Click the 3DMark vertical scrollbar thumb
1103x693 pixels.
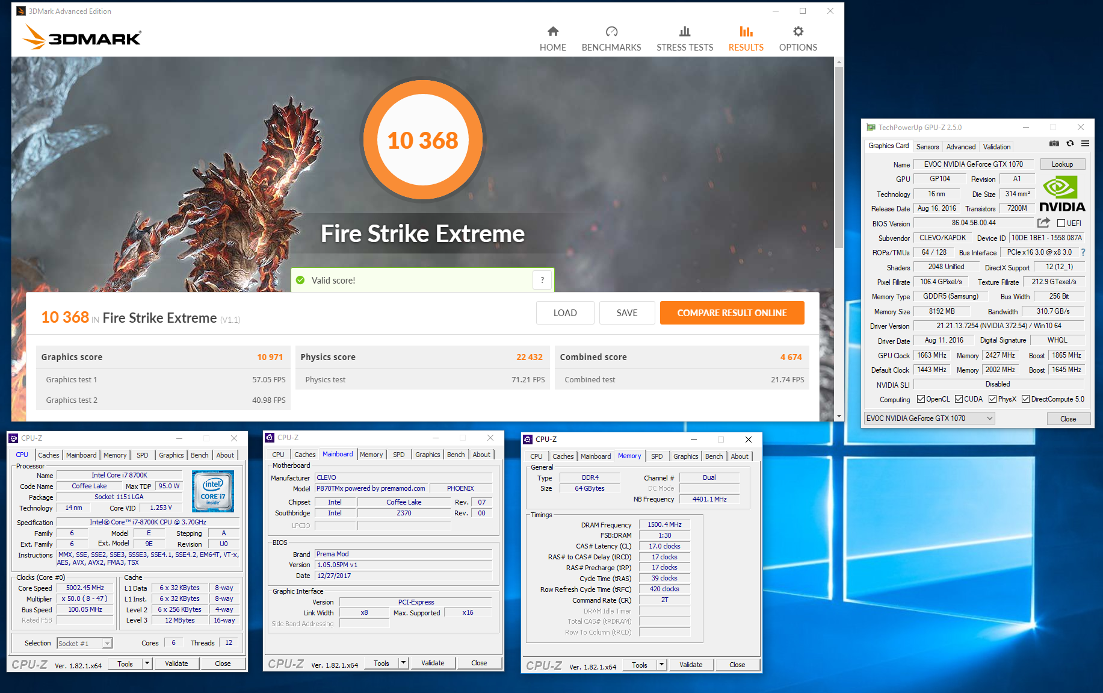tap(839, 158)
